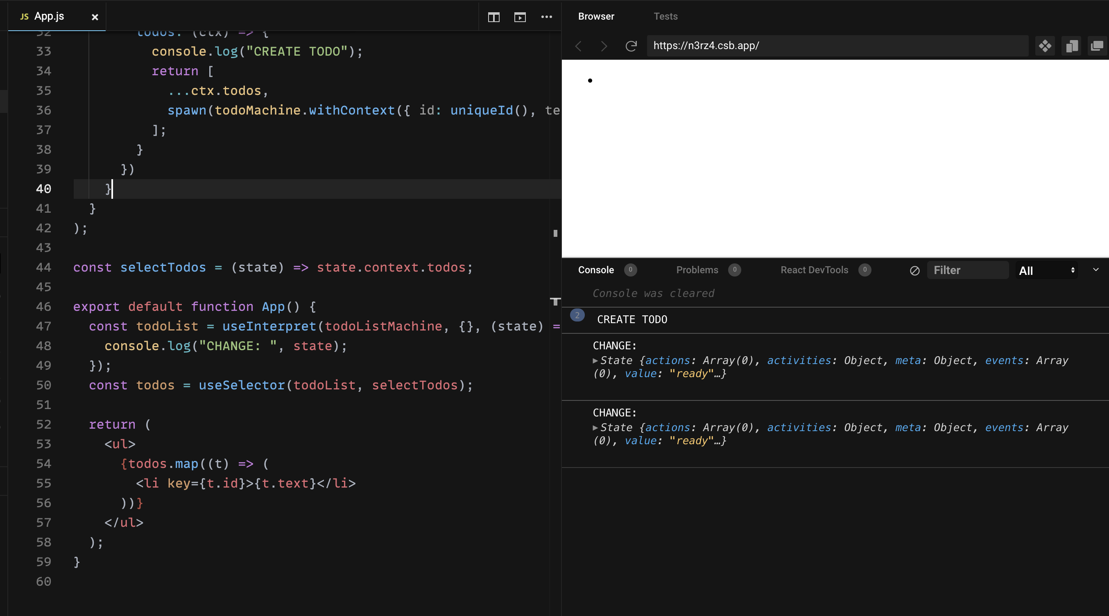
Task: Open the All log-level dropdown
Action: pyautogui.click(x=1047, y=270)
